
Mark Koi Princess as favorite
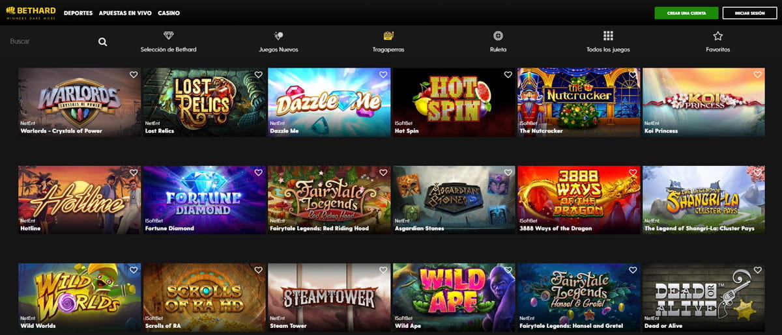coord(757,75)
